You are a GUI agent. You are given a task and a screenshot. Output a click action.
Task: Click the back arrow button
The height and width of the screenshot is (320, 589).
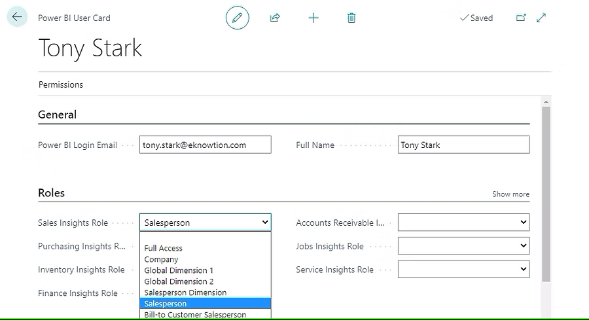[x=17, y=17]
